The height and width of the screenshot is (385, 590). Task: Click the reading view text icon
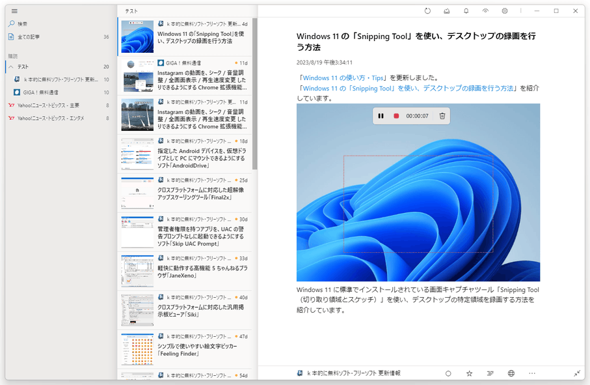click(490, 374)
